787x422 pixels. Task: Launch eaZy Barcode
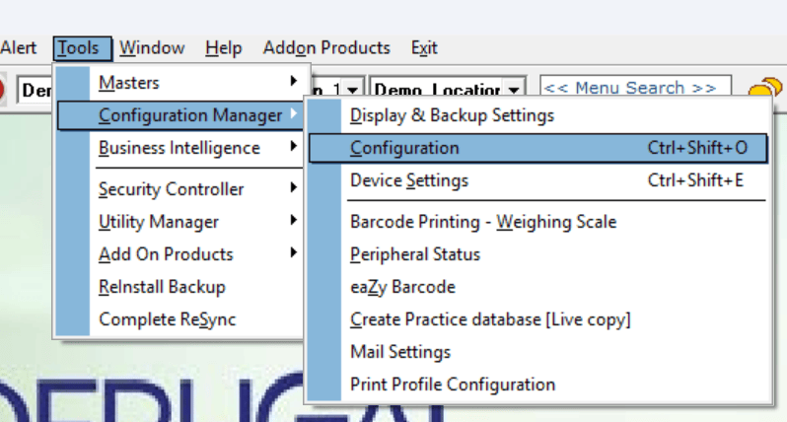[402, 287]
